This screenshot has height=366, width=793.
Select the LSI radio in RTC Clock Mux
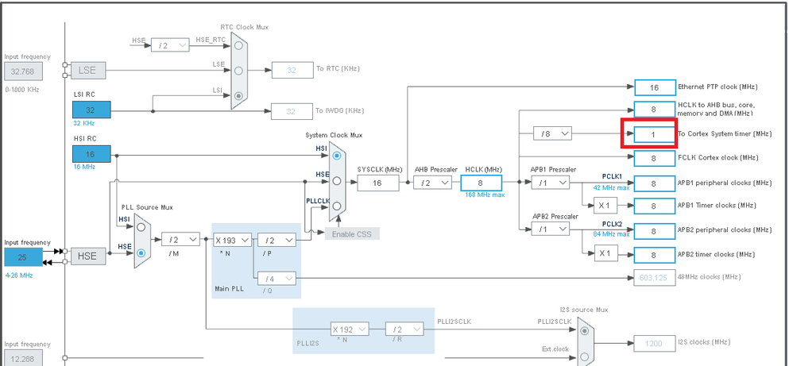pyautogui.click(x=238, y=95)
